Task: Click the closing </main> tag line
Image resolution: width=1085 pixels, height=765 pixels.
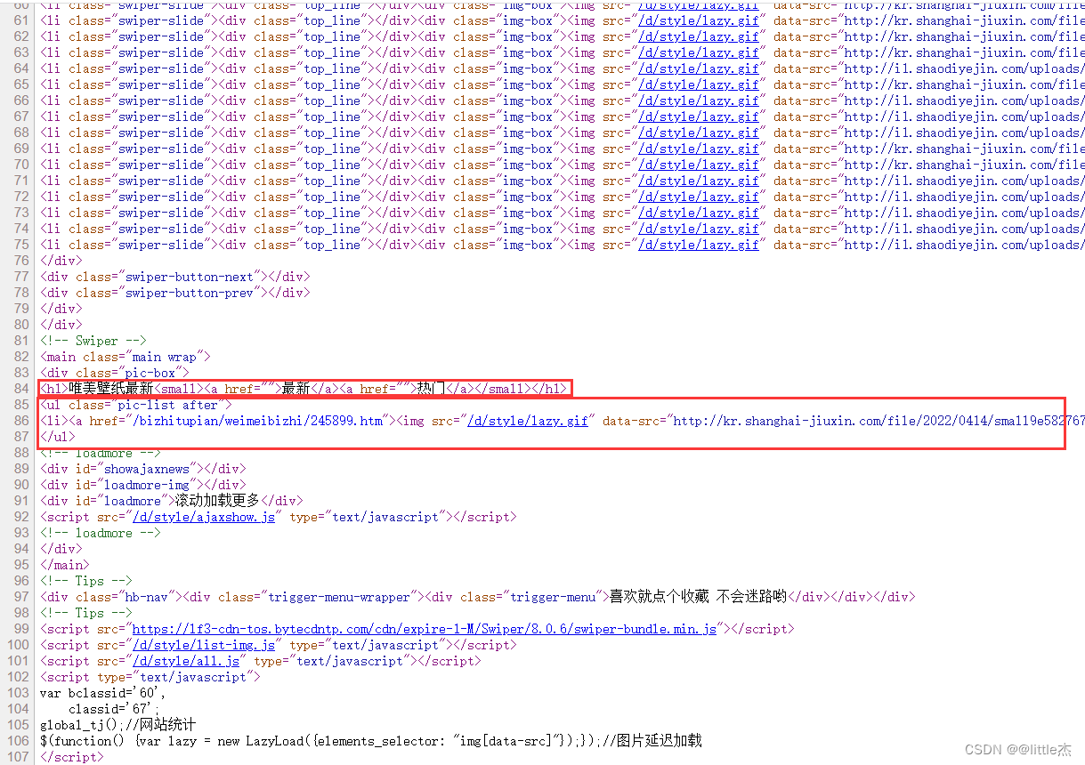Action: coord(64,565)
